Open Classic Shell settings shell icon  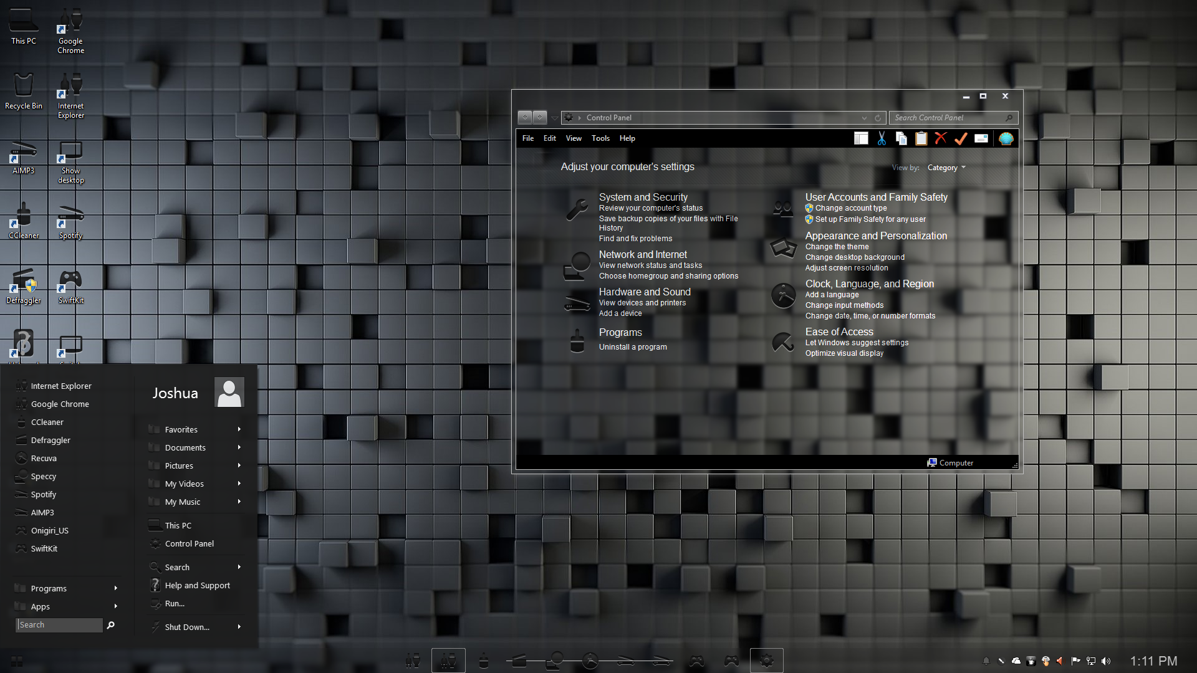1006,138
